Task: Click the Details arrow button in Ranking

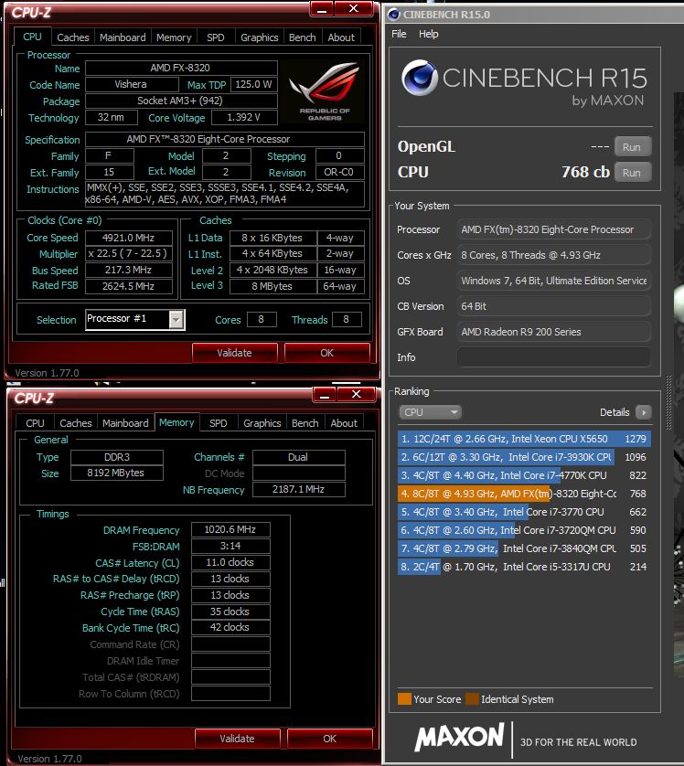Action: pos(644,412)
